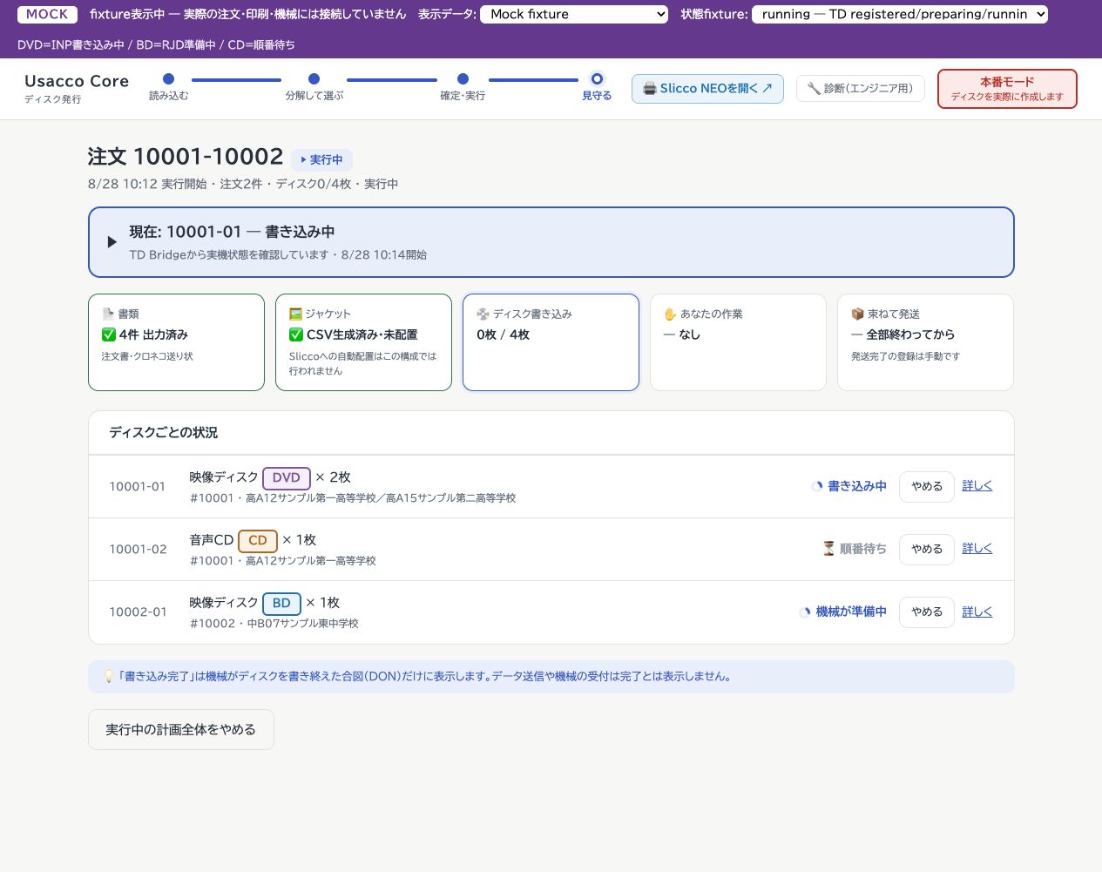This screenshot has width=1102, height=872.
Task: Click the green check by CSV生成済み
Action: (296, 335)
